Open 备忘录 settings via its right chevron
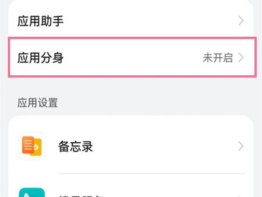The width and height of the screenshot is (262, 197). point(241,146)
